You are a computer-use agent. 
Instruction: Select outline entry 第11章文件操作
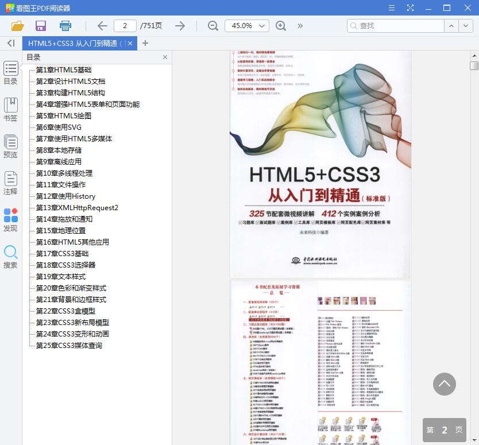[x=61, y=185]
